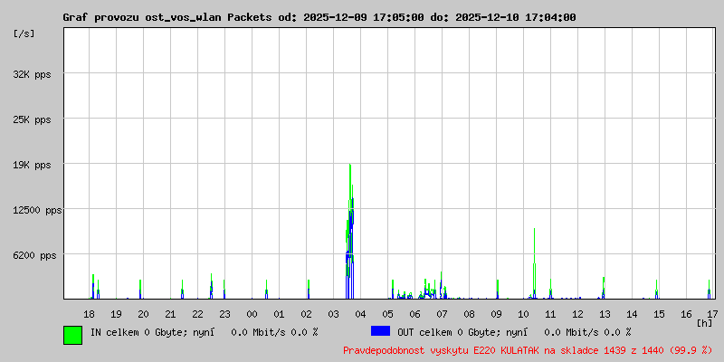Click the hour label '20' on time axis
724x362 pixels.
[x=143, y=314]
